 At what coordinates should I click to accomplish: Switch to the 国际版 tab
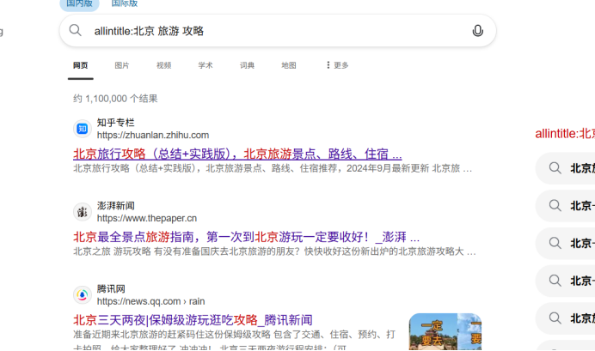pyautogui.click(x=125, y=3)
